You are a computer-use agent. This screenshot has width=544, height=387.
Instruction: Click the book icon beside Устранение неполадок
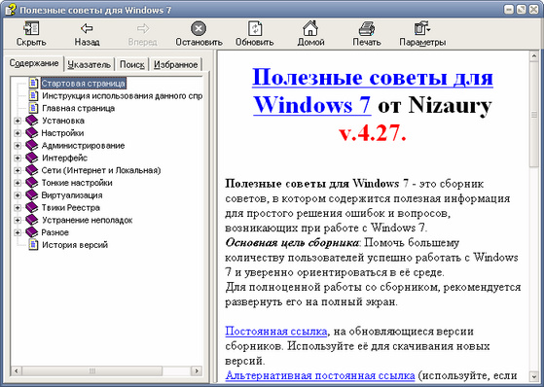click(31, 220)
